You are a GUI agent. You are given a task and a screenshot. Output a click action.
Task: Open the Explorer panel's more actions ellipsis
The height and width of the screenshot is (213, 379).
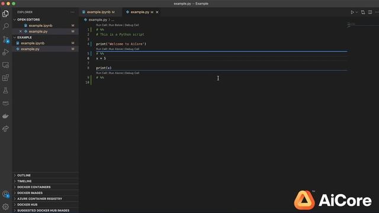73,12
